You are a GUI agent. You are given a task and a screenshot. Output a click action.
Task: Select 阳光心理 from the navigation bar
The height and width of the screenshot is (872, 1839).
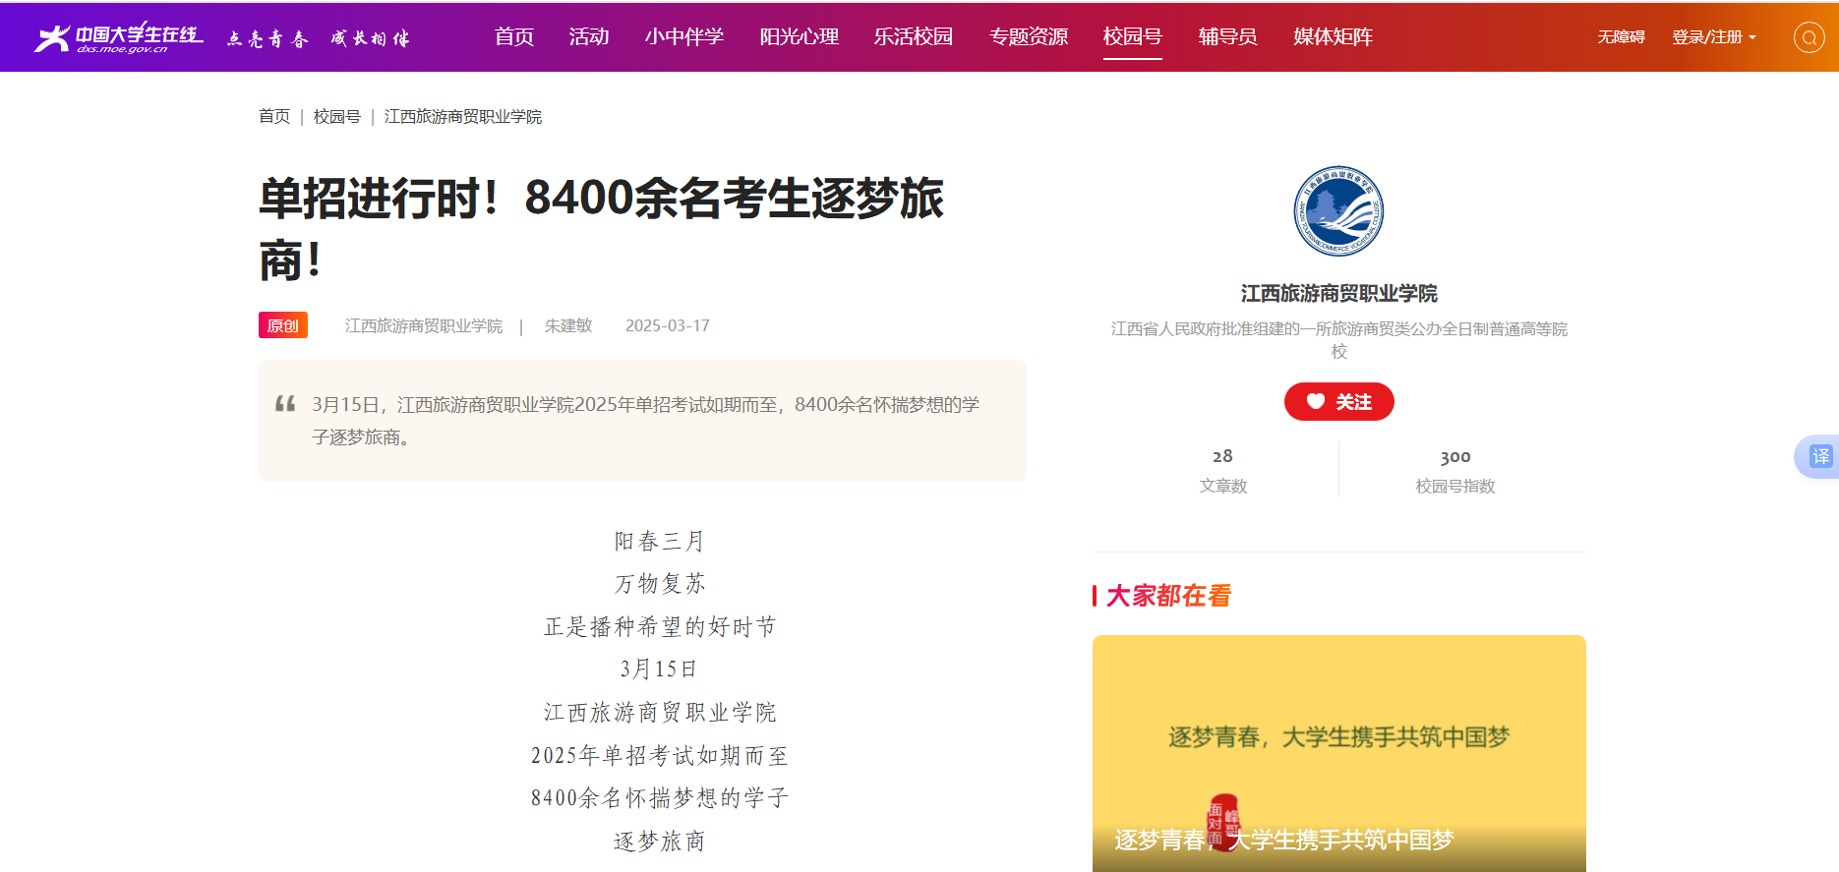point(799,37)
